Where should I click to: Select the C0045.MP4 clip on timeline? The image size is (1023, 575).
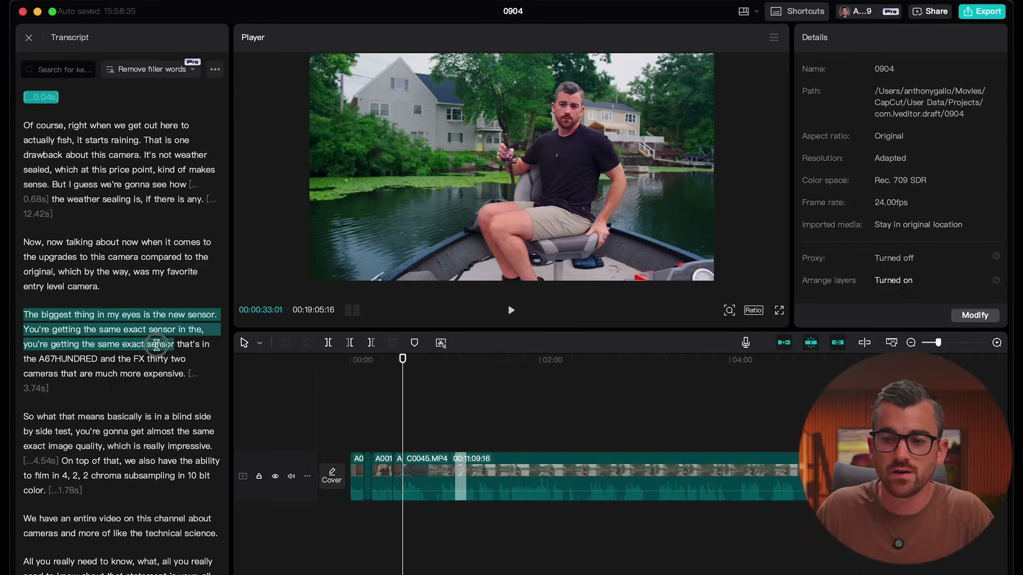point(600,477)
